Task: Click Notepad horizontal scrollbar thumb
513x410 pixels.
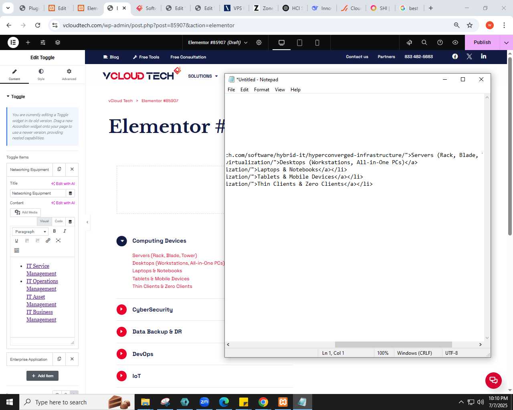Action: [393, 344]
